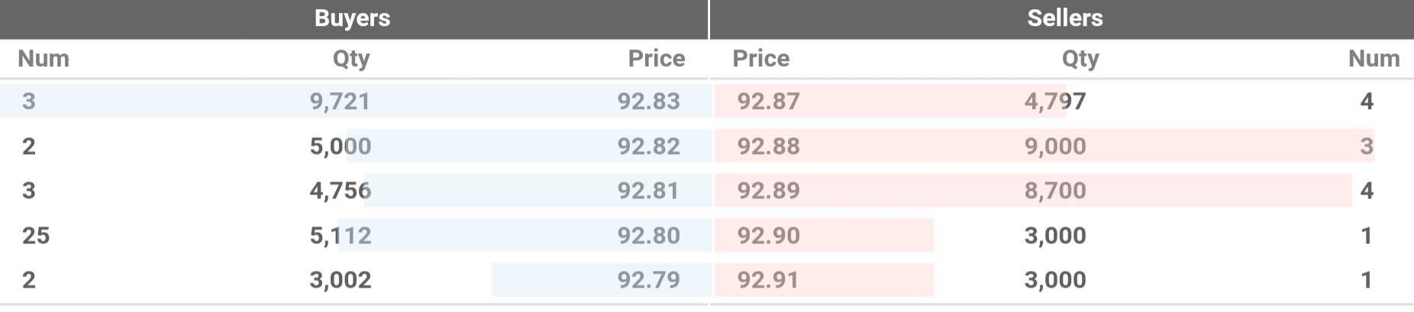Select the sellers Num column header
Viewport: 1414px width, 312px height.
tap(1374, 59)
